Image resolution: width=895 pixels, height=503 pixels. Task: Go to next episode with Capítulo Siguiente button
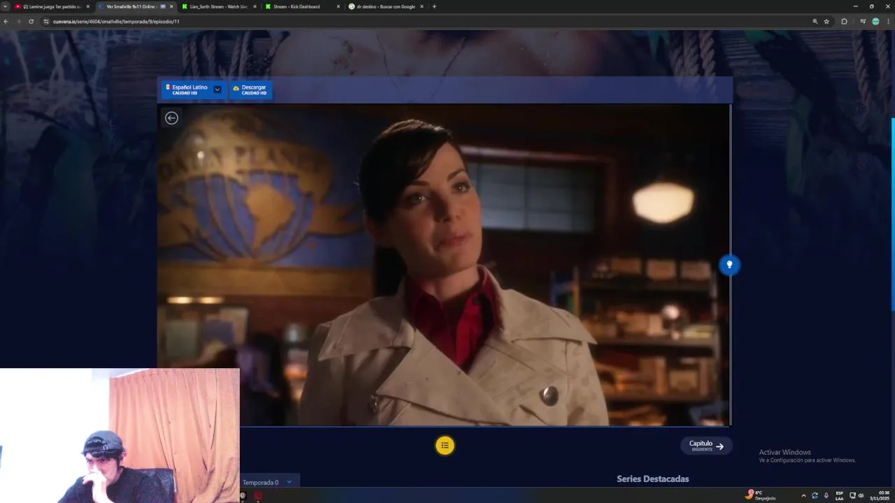[706, 446]
